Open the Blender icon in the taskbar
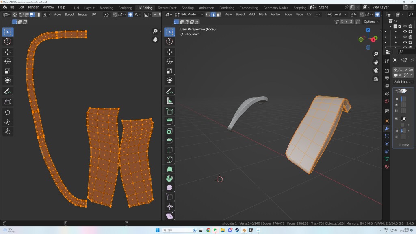This screenshot has height=234, width=416. coord(244,230)
